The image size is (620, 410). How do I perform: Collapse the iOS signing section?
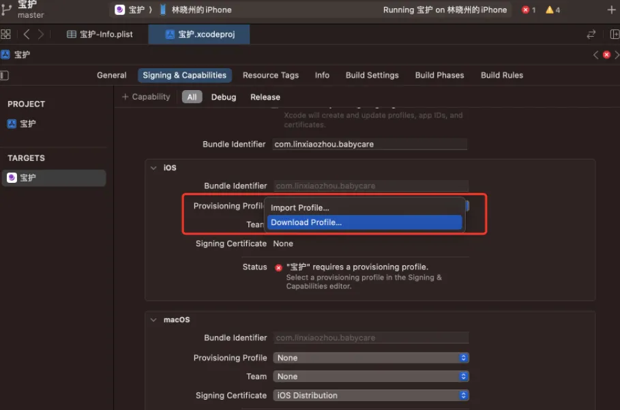(x=153, y=168)
